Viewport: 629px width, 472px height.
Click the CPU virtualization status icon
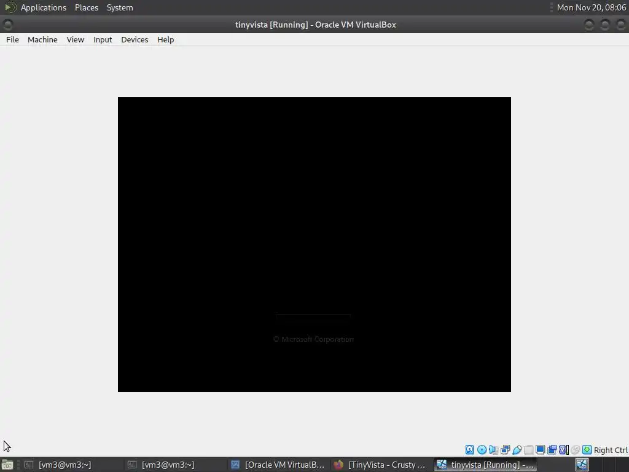(564, 450)
